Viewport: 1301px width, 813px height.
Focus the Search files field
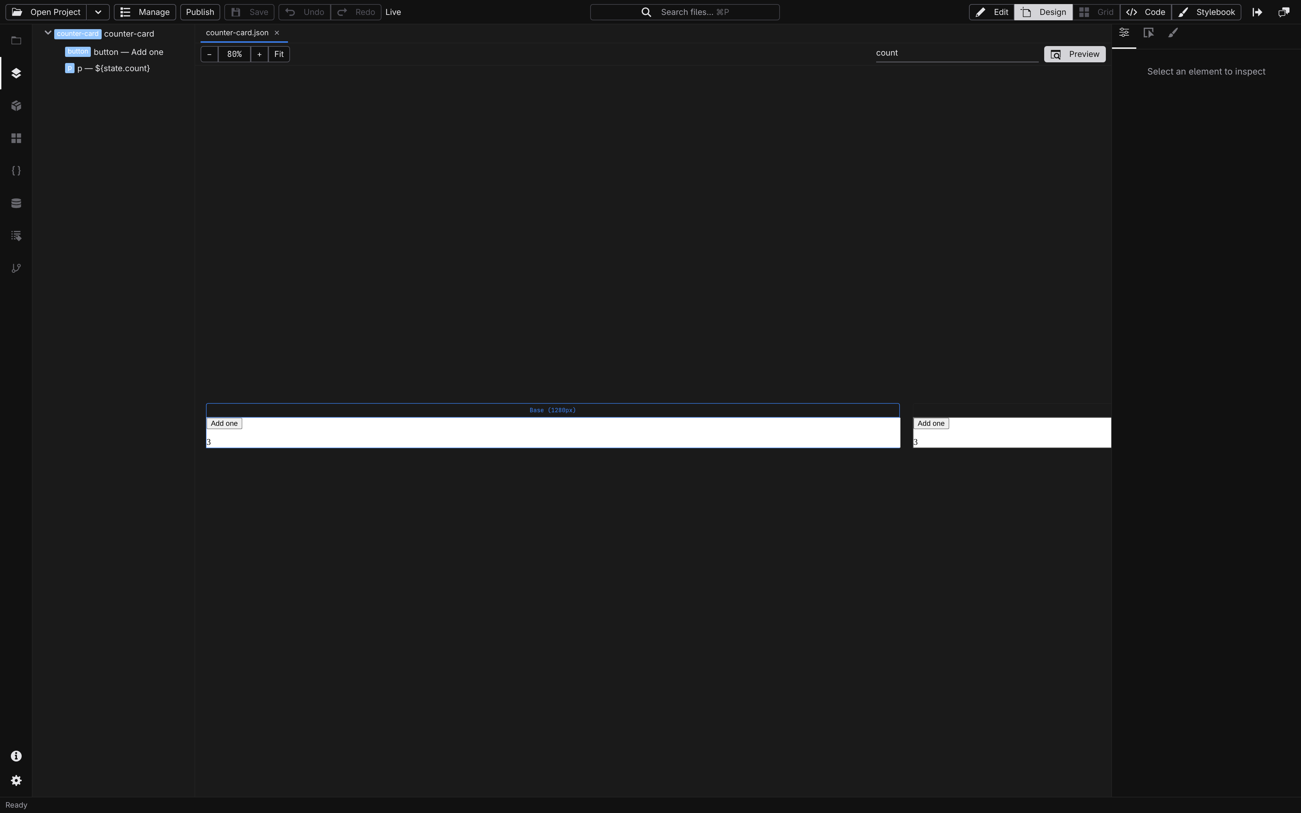click(x=685, y=12)
